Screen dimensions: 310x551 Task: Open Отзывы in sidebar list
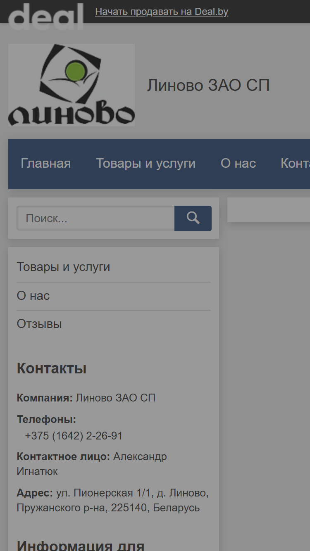(39, 324)
